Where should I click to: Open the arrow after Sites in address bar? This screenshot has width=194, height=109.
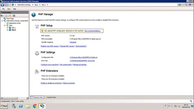(40, 5)
